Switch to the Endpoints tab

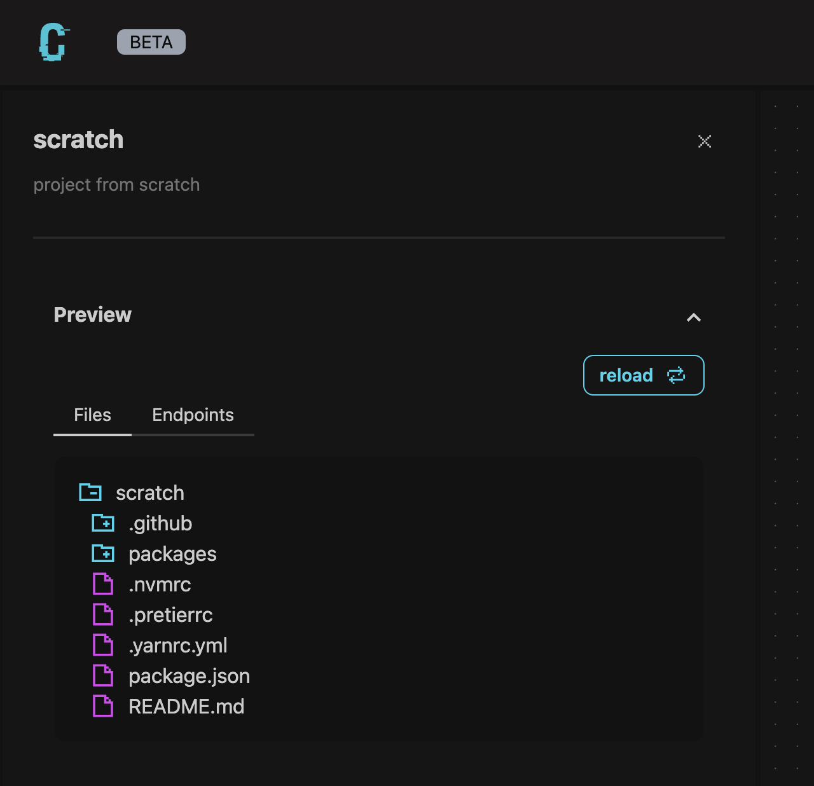coord(193,415)
